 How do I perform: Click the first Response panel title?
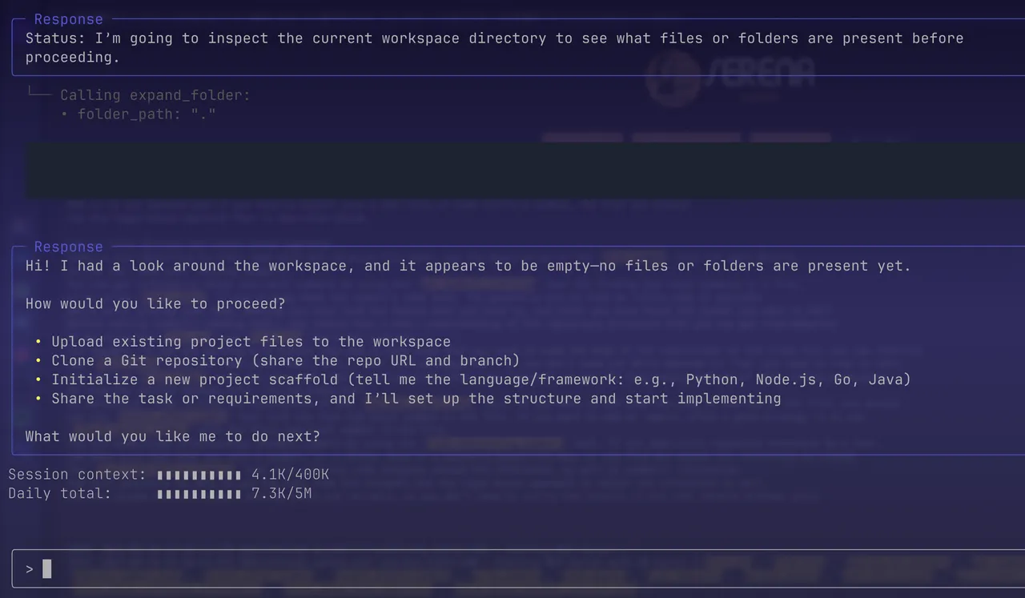point(69,19)
